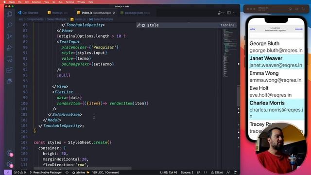Open the View menu
This screenshot has height=175, width=311.
pos(47,2)
